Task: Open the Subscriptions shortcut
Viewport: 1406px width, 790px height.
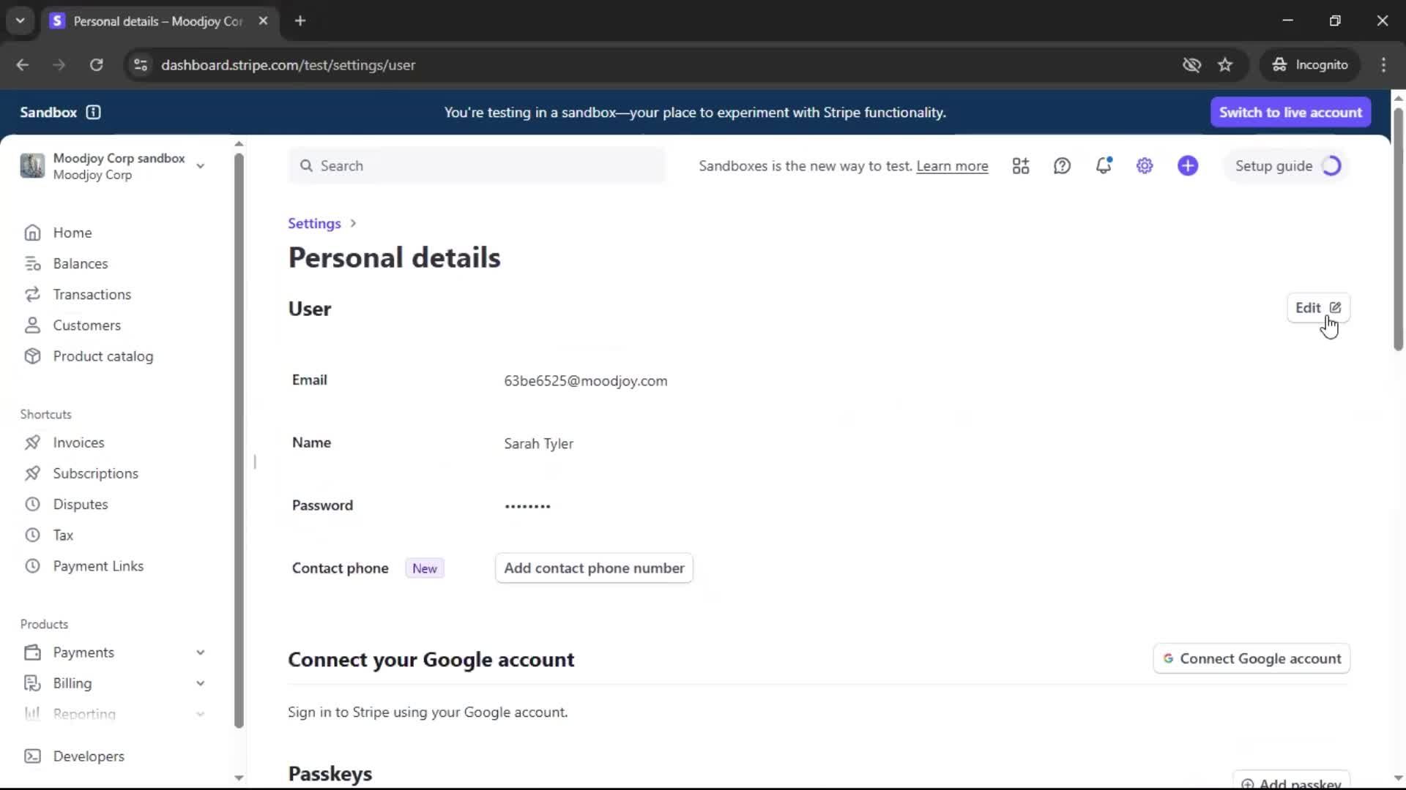Action: click(95, 473)
